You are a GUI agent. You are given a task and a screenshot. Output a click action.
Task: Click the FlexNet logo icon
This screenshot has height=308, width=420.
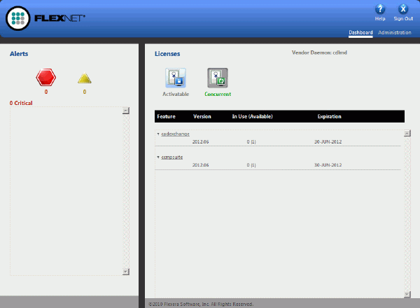18,18
